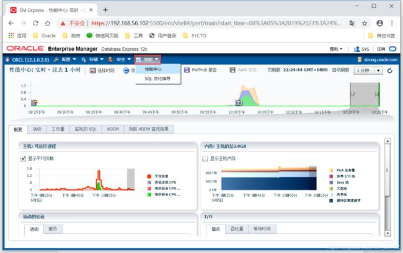Click the refresh icon beside auto-refresh dropdown

(x=389, y=71)
